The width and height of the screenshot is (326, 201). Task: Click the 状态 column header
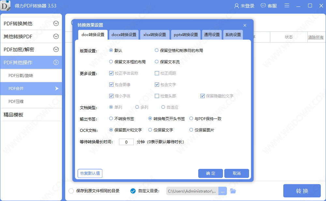pos(289,37)
